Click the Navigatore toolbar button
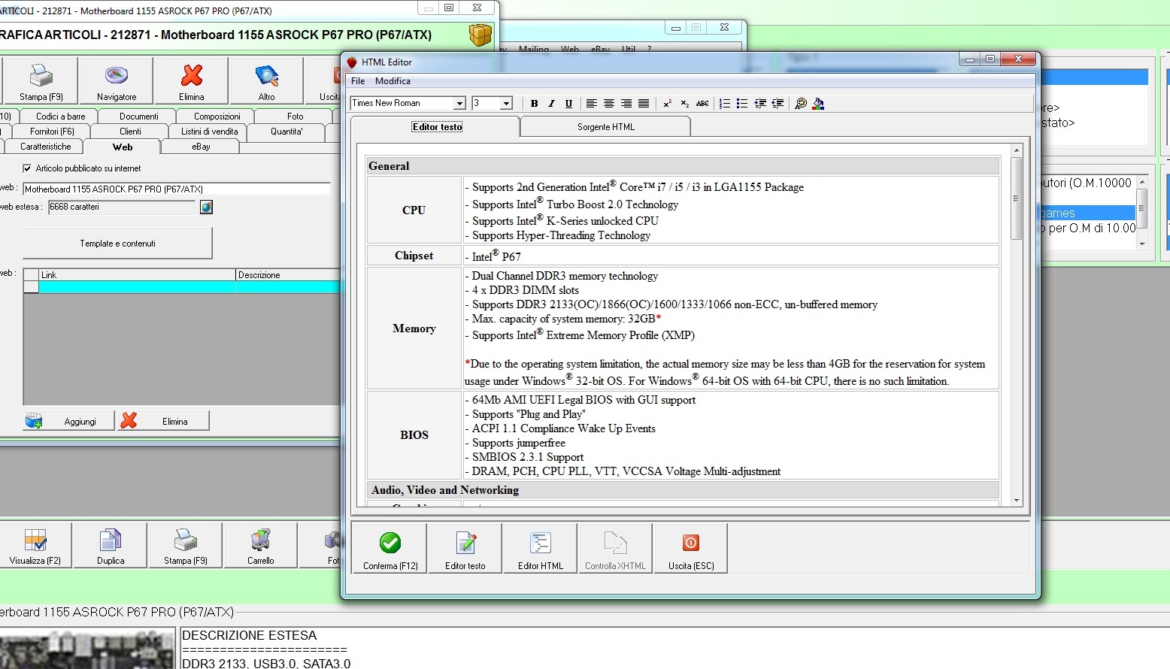Screen dimensions: 1170x669 [117, 80]
